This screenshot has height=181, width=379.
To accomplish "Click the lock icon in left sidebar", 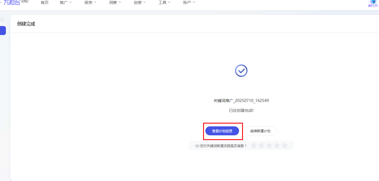I will 2,20.
